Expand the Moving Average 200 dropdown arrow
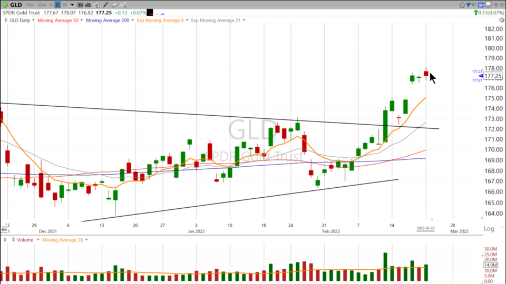506x284 pixels. tap(133, 20)
